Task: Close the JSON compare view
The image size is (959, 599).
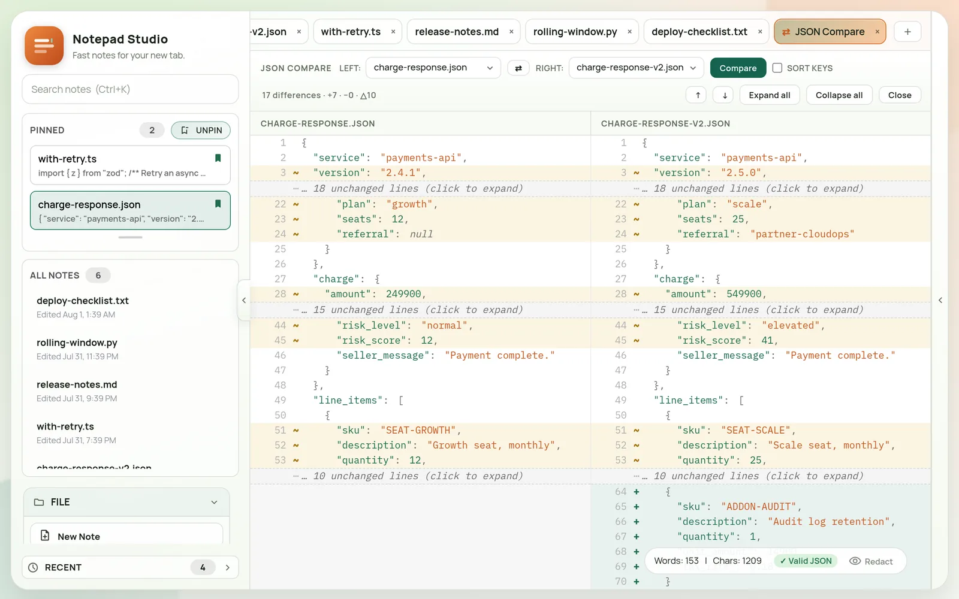Action: pos(900,95)
